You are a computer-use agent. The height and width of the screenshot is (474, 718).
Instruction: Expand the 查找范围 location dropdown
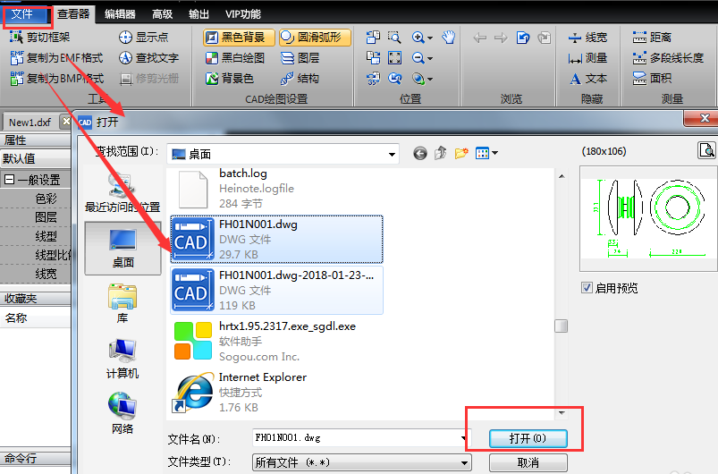390,154
